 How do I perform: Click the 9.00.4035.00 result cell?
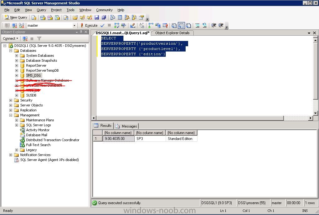(118, 139)
